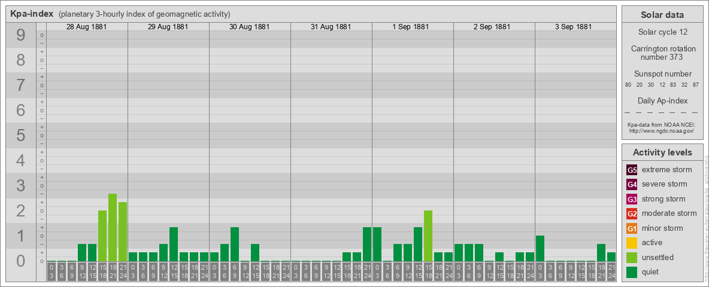
Task: Open the ngdc.noaa.gov URL
Action: point(662,130)
